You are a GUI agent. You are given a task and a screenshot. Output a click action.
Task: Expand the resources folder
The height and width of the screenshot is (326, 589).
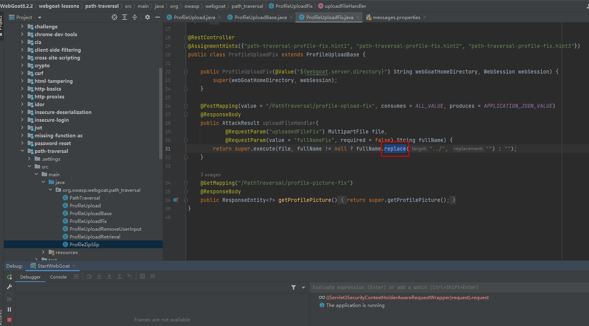43,252
